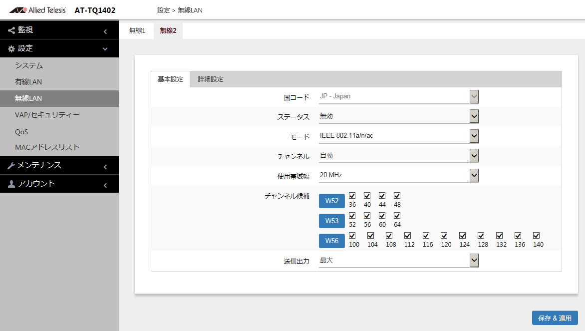Click the share icon beside 監視
585x331 pixels.
(11, 30)
